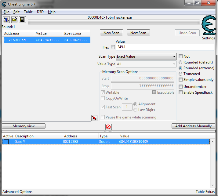Click the Cheat Engine title bar icon
This screenshot has height=196, width=218.
pyautogui.click(x=4, y=4)
